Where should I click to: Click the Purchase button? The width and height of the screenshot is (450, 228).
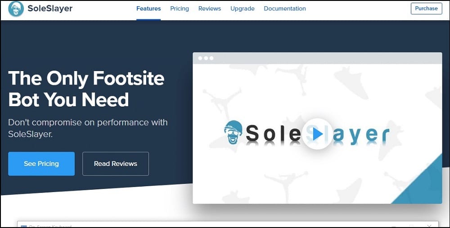click(x=426, y=8)
